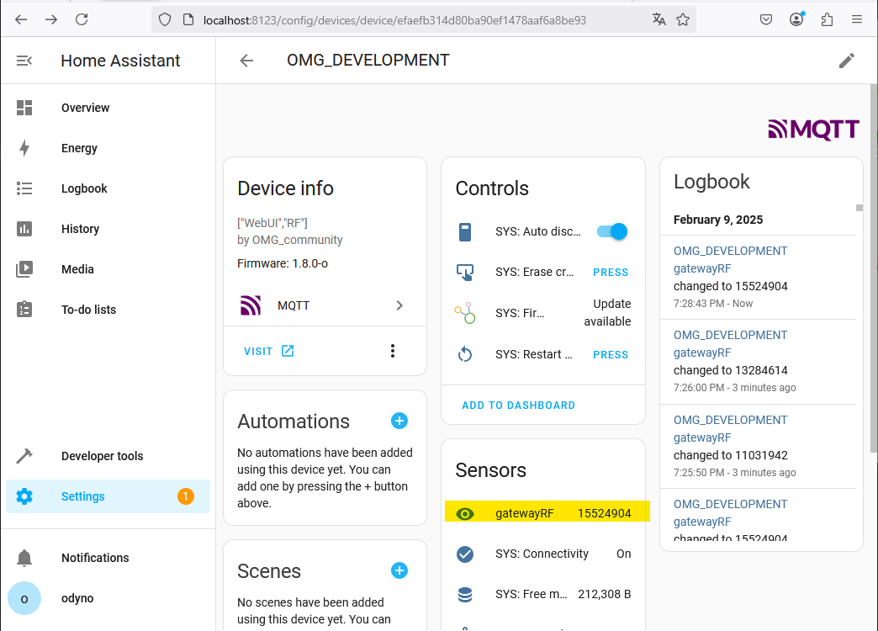The image size is (878, 631).
Task: Add scene with the plus icon
Action: [399, 570]
